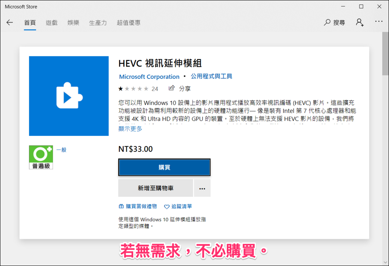Click the scrollbar down arrow
Screen dimensions: 389x266
click(385, 262)
